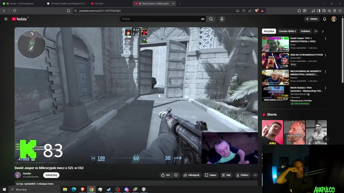Open File Explorer from the taskbar

point(65,190)
